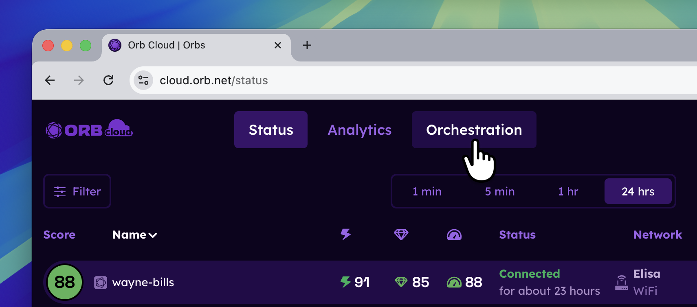
Task: Click the site settings icon in address bar
Action: [143, 80]
